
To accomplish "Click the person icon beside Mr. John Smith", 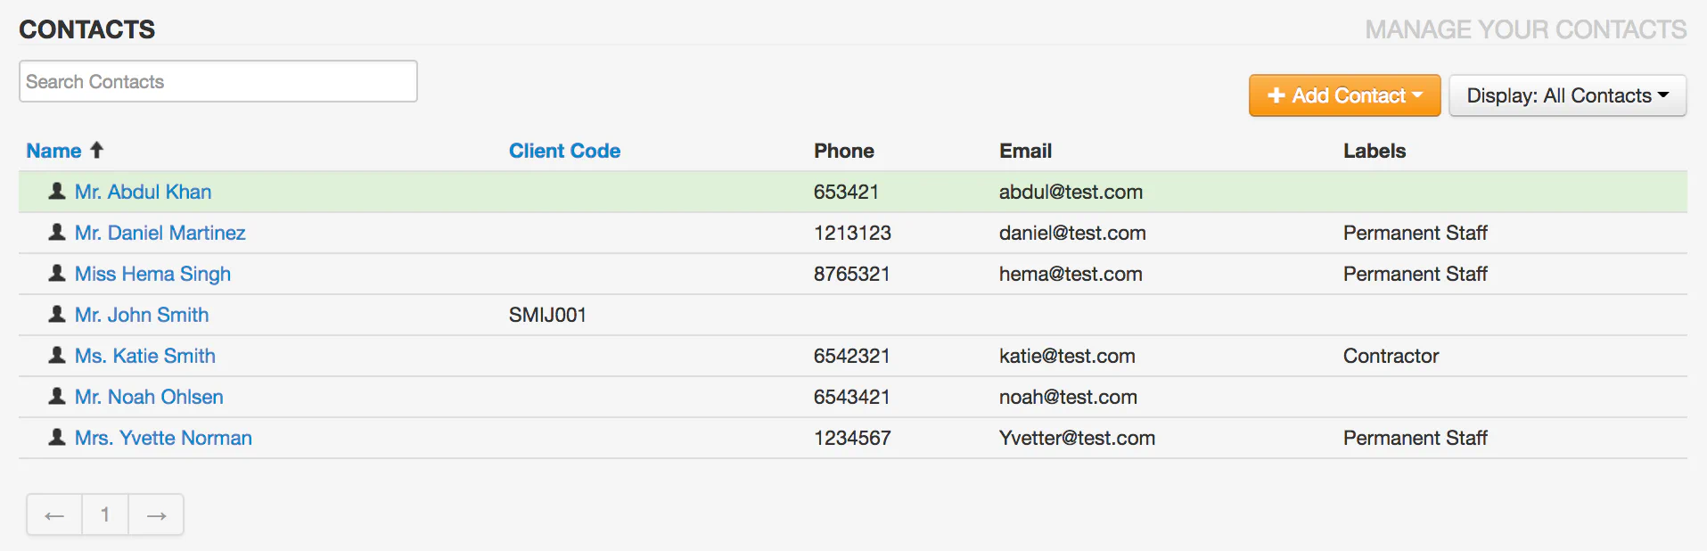I will pos(55,314).
